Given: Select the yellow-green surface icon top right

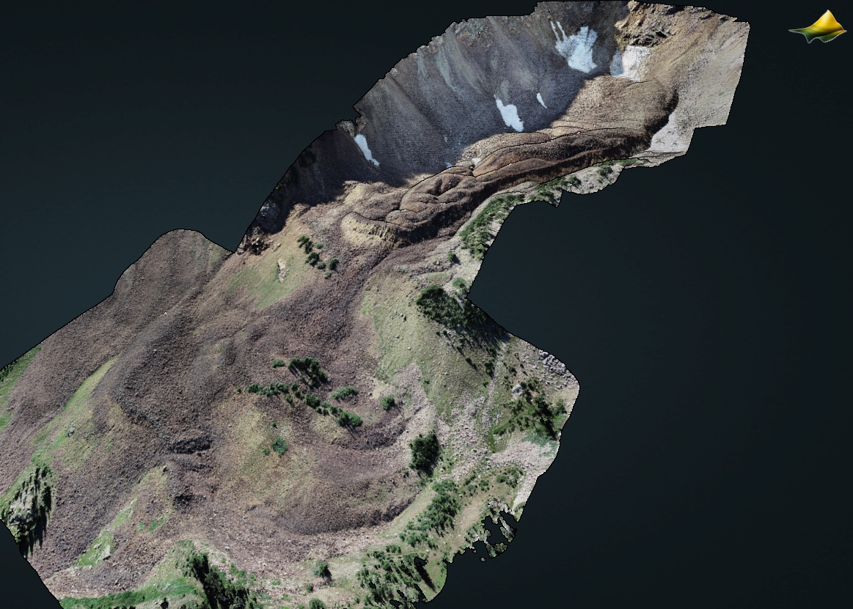Looking at the screenshot, I should coord(816,28).
